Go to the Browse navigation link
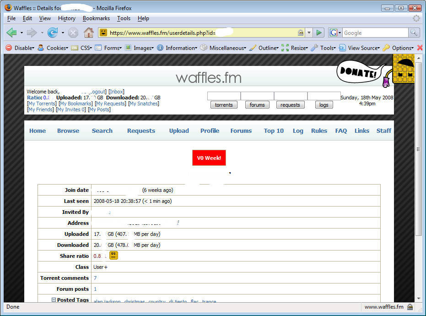Screen dimensions: 426x316 coord(68,131)
